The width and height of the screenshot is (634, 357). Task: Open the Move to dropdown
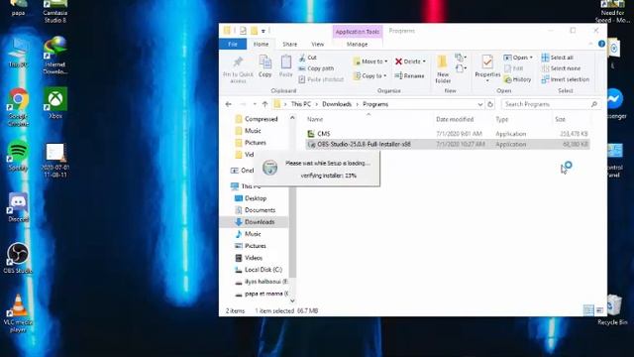(370, 61)
